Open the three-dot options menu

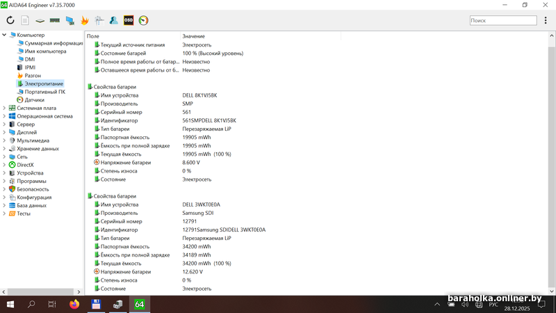pyautogui.click(x=546, y=21)
